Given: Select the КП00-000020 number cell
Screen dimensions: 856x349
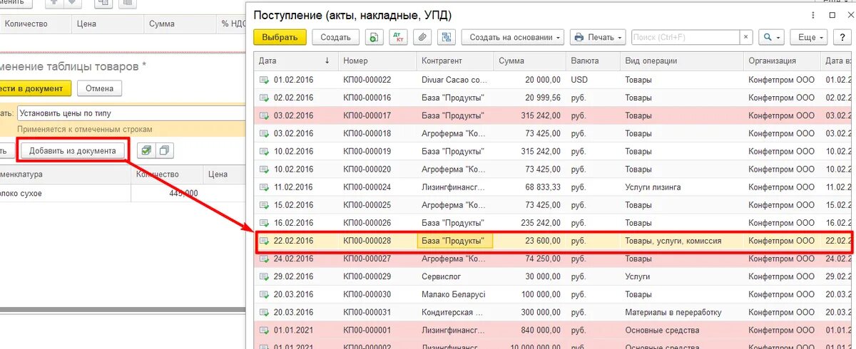Looking at the screenshot, I should tap(377, 170).
